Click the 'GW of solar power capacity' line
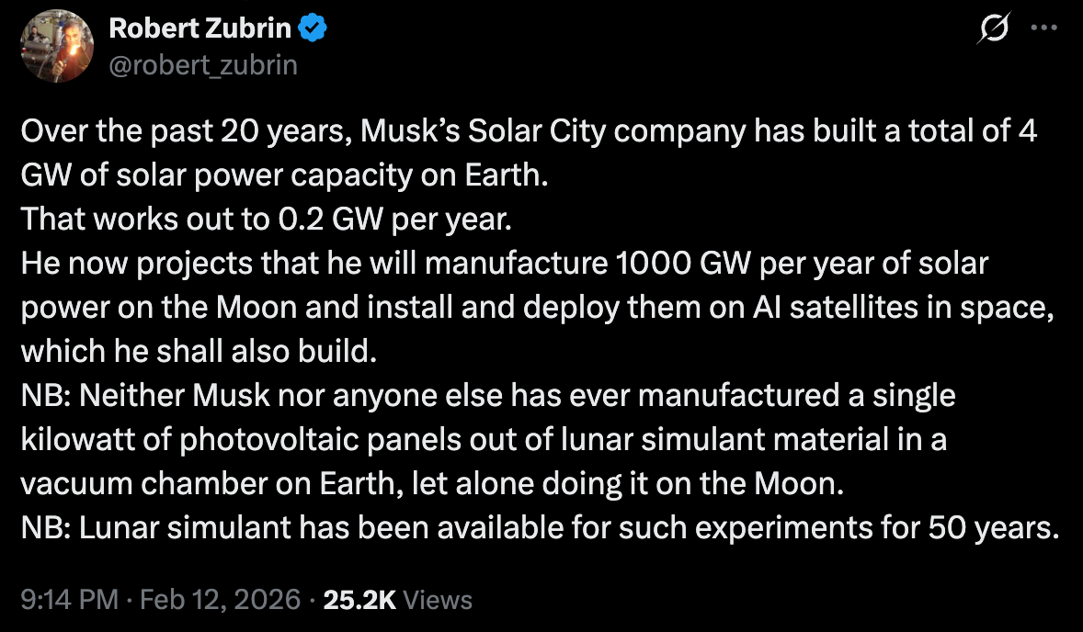Screen dimensions: 1083x632 (x=284, y=175)
